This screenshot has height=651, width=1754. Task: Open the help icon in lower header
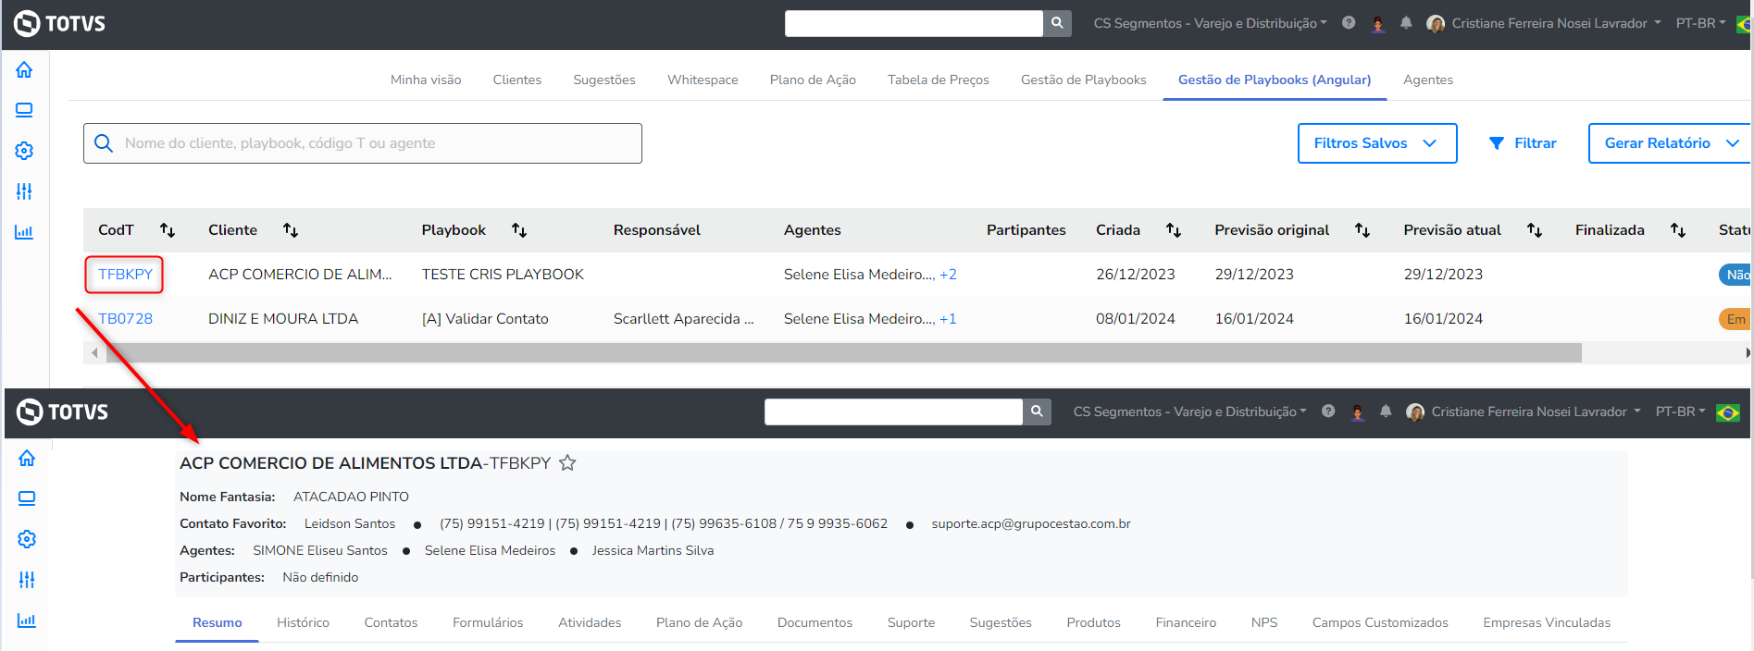coord(1328,411)
